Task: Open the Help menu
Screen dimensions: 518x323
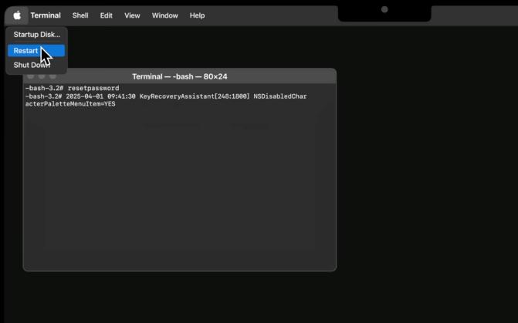Action: coord(197,15)
